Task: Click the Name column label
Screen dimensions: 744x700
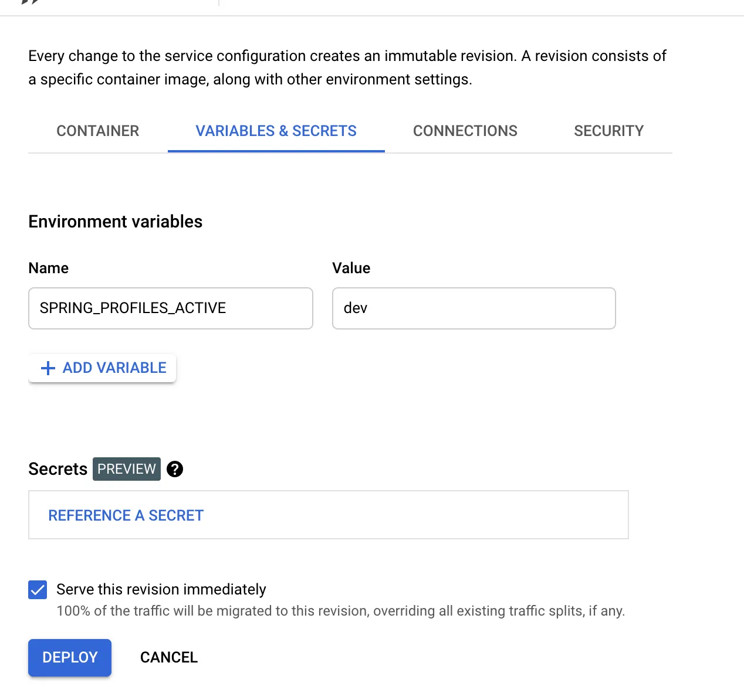Action: (x=49, y=268)
